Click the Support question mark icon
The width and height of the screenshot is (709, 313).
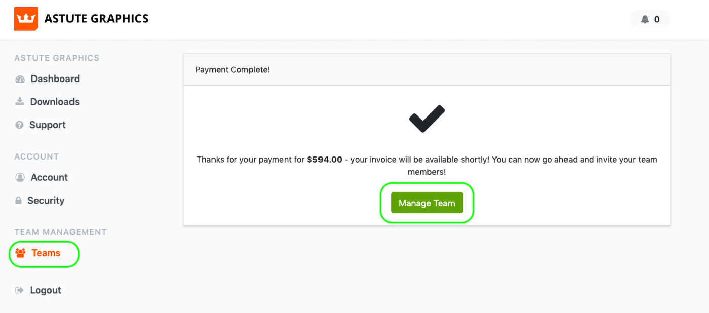point(20,125)
